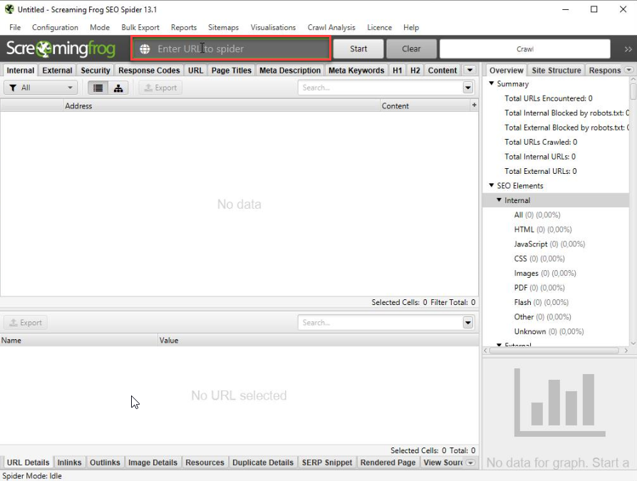
Task: Expand toolbar with double chevron icon
Action: pyautogui.click(x=628, y=49)
